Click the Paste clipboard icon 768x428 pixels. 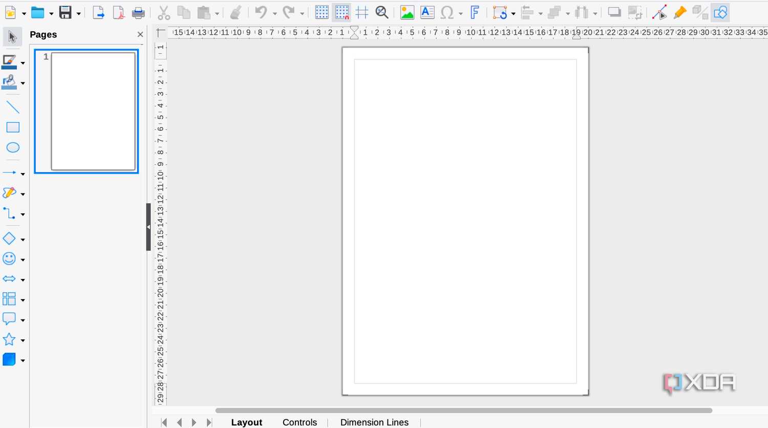pos(204,13)
